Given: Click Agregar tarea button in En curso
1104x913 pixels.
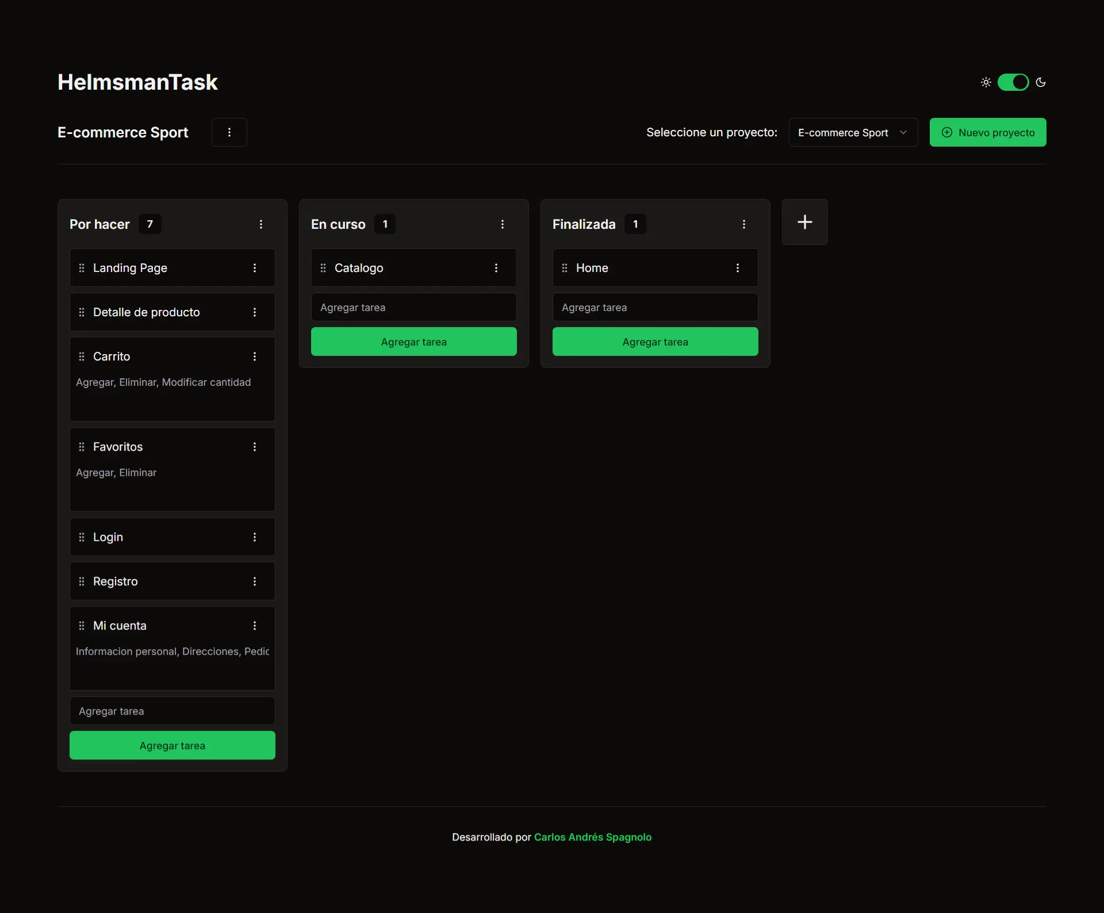Looking at the screenshot, I should (x=413, y=342).
